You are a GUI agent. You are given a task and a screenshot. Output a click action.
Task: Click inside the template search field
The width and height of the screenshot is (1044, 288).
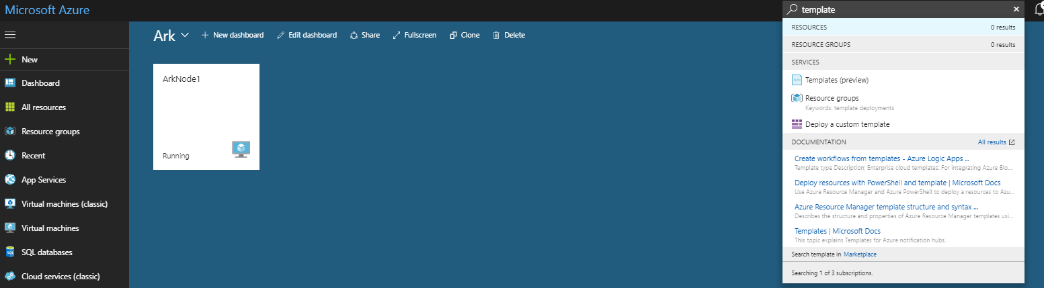click(904, 9)
